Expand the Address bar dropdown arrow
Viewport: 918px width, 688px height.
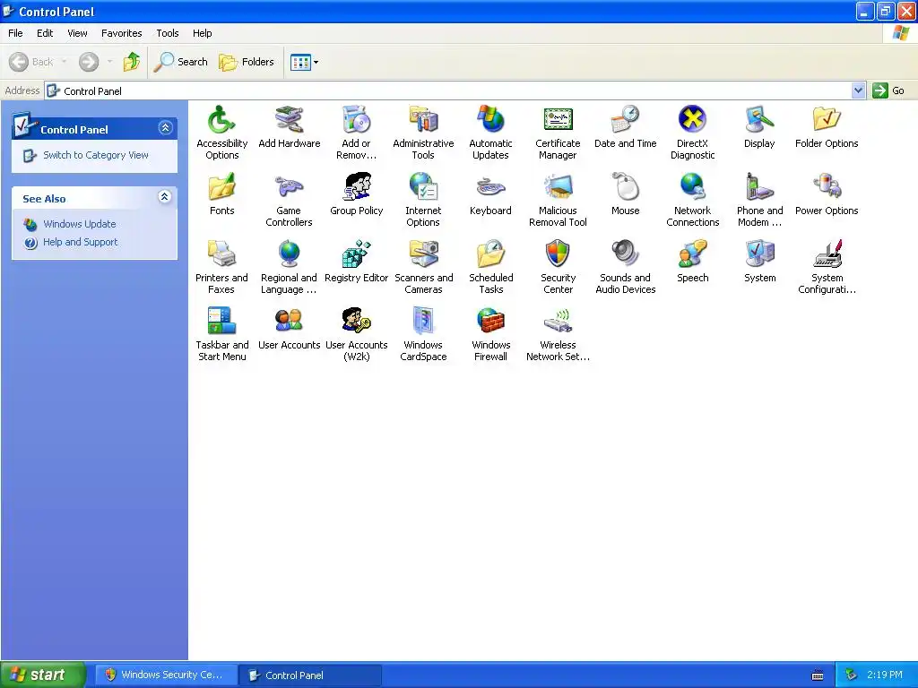(x=858, y=90)
